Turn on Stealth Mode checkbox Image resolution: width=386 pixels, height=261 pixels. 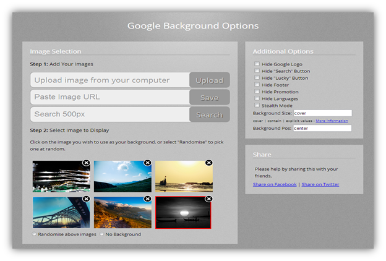coord(257,105)
